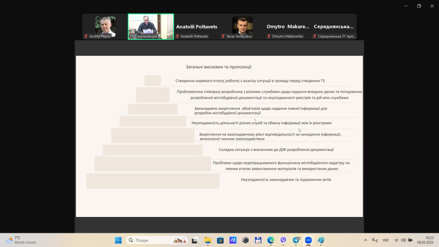Image resolution: width=439 pixels, height=247 pixels.
Task: Click the location arrow tray icon
Action: pos(377,240)
